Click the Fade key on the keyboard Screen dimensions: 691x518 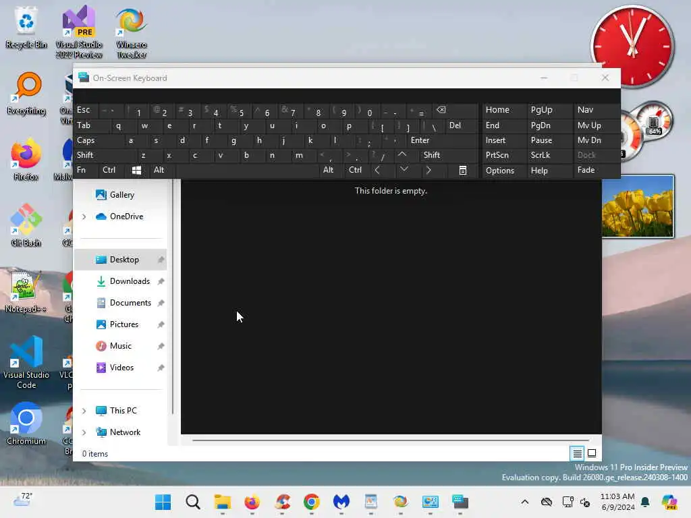point(596,171)
